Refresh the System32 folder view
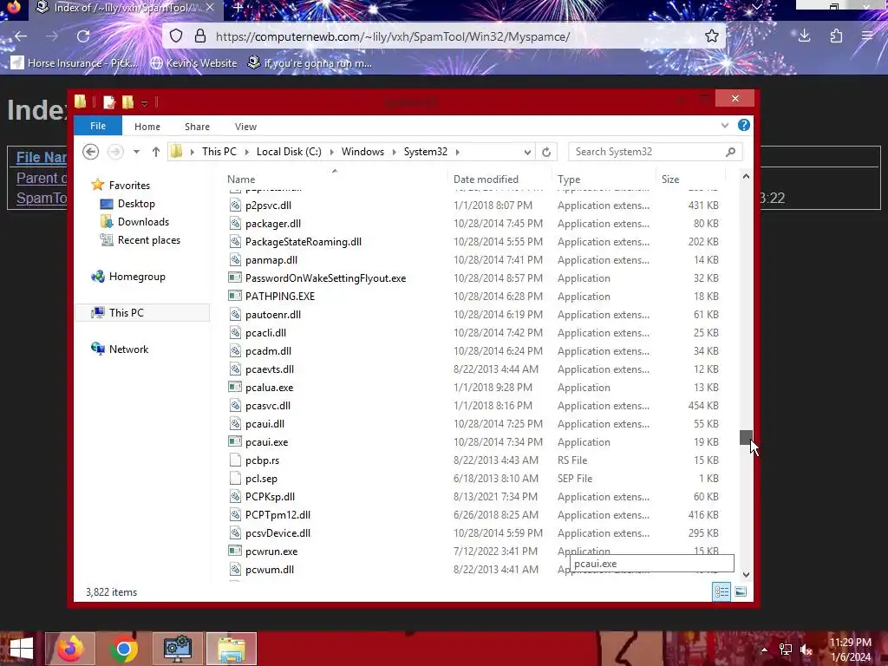 tap(546, 152)
